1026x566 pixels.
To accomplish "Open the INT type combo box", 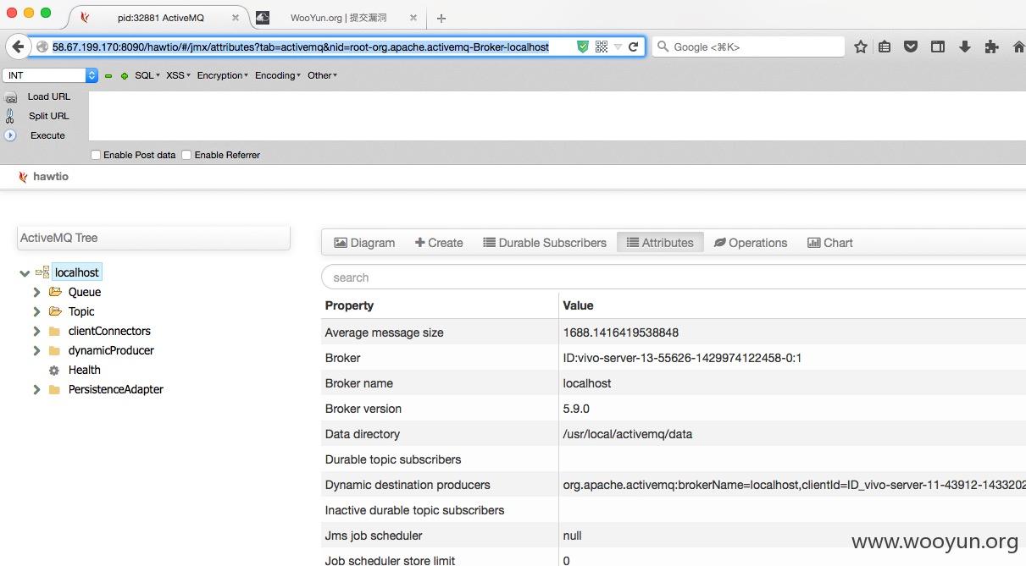I will (x=51, y=75).
